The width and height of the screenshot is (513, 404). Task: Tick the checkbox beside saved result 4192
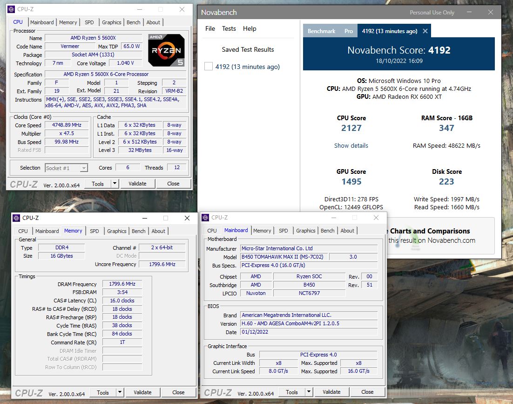coord(209,67)
